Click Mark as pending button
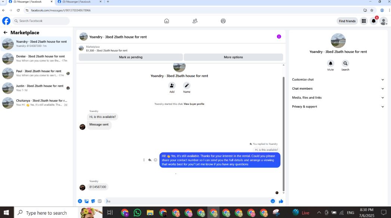The image size is (391, 218). click(x=131, y=57)
